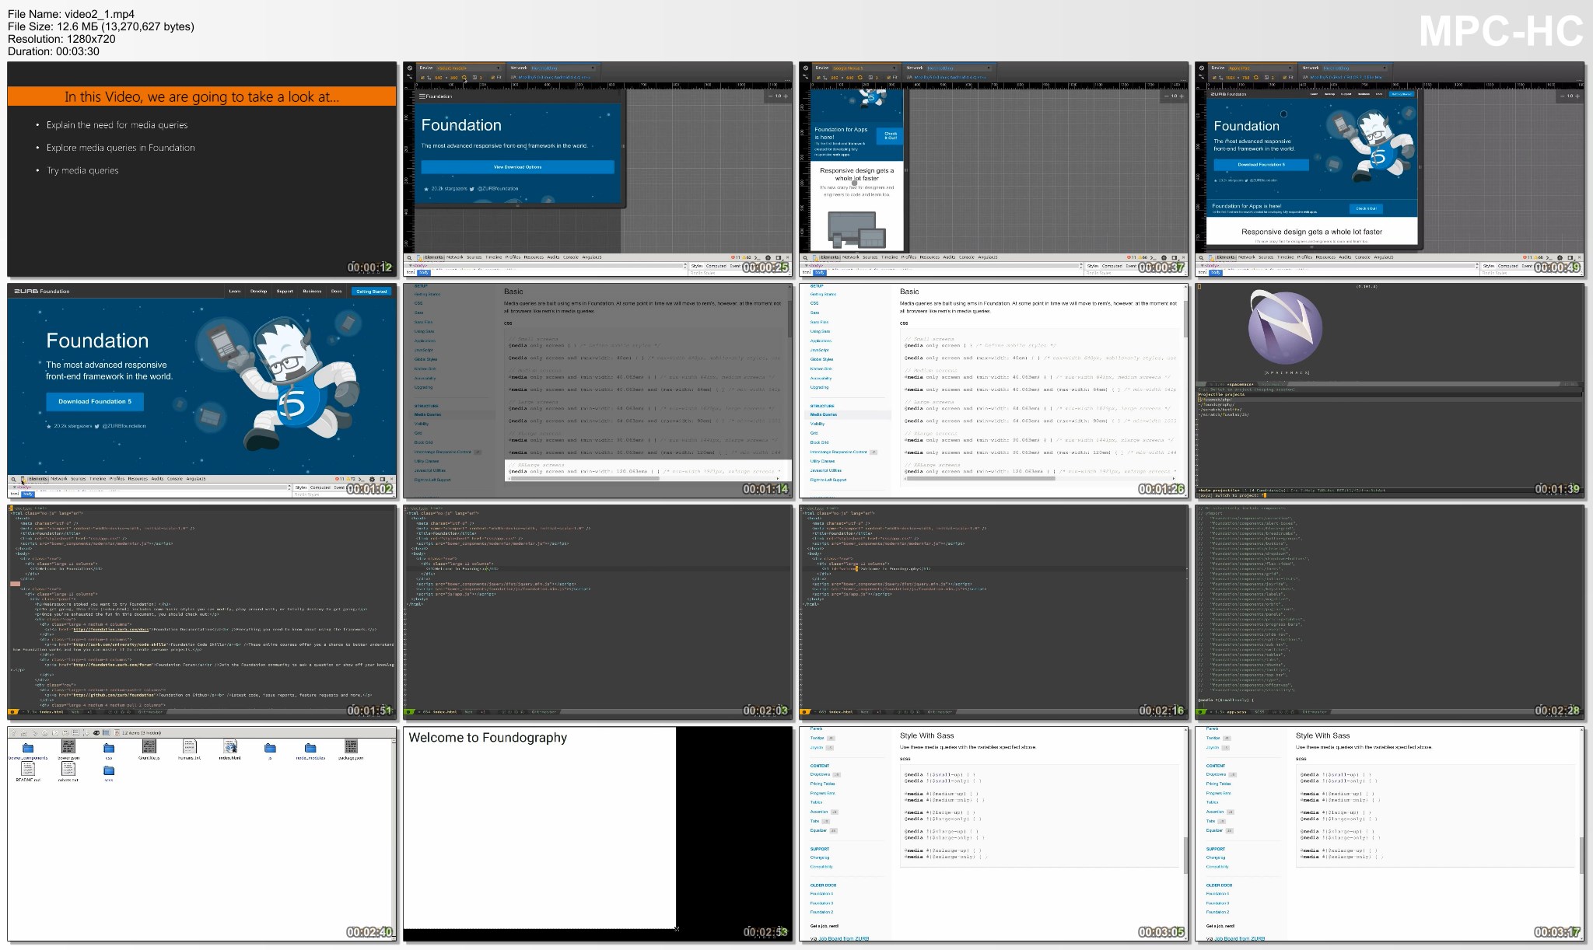Click code block horizontal scrollbar in 00:01:26 thumbnail

(1038, 479)
